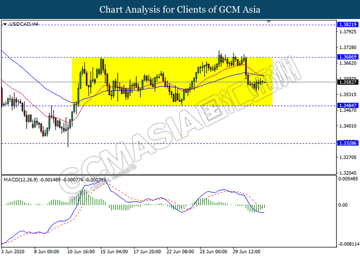
Task: Click the 1.37280 price axis value
Action: click(348, 47)
